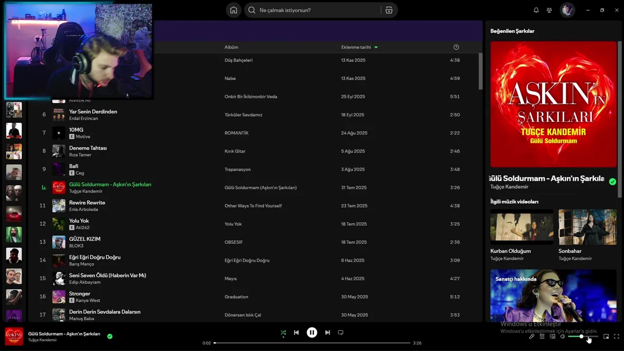Enter full screen mode icon
Viewport: 624px width, 351px height.
617,336
